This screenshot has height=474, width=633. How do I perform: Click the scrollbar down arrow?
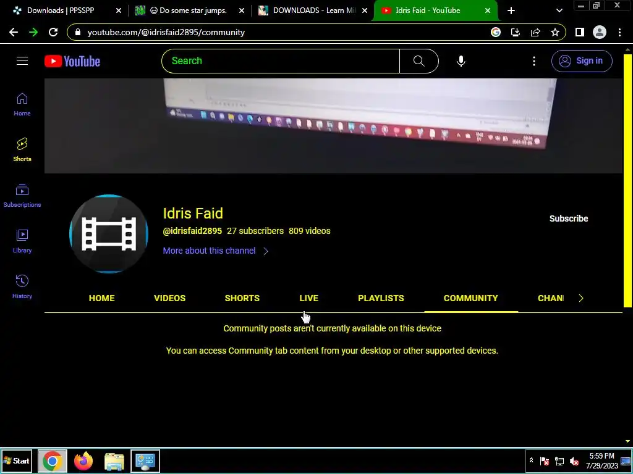(627, 441)
